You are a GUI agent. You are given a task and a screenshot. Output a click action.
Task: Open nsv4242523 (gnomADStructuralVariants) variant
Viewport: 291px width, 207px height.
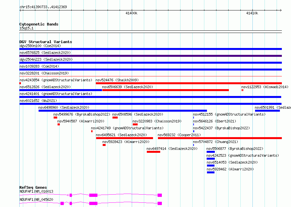pyautogui.click(x=243, y=155)
